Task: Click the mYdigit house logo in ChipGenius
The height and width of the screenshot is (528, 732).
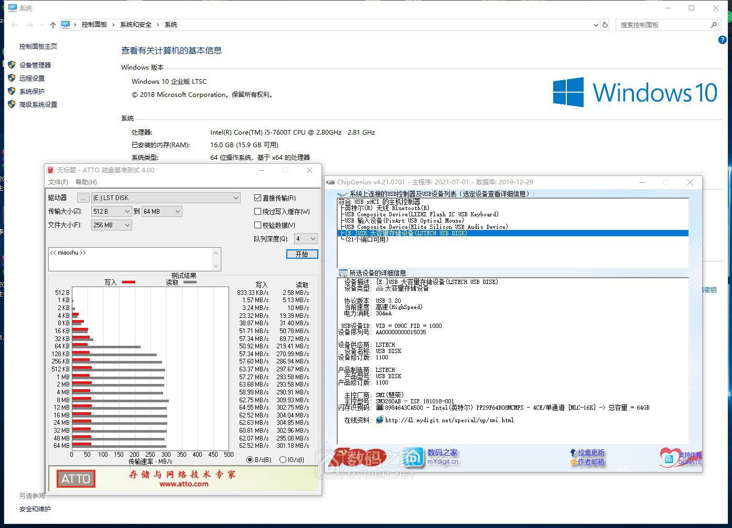Action: coord(413,457)
